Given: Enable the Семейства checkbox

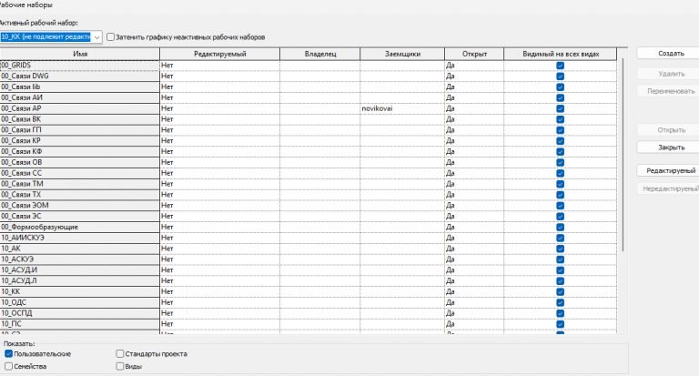Looking at the screenshot, I should pos(8,366).
